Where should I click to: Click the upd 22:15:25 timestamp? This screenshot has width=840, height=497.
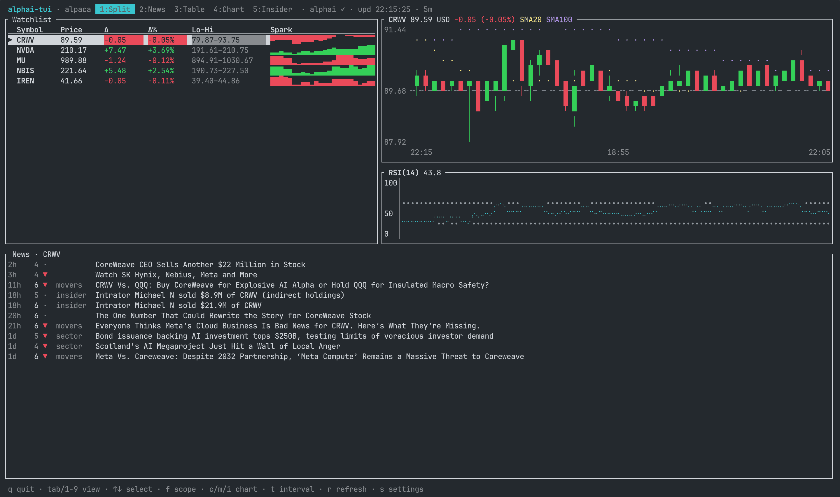click(384, 9)
